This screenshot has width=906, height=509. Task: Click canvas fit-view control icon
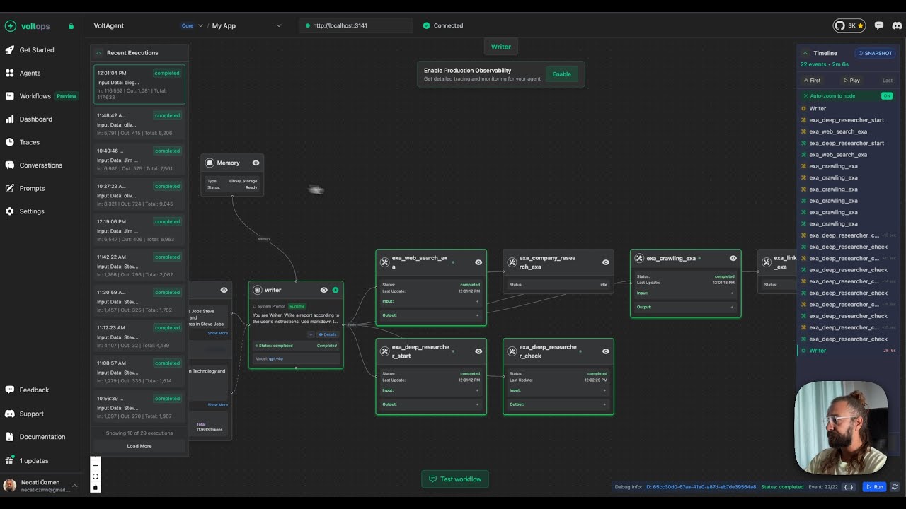coord(96,476)
